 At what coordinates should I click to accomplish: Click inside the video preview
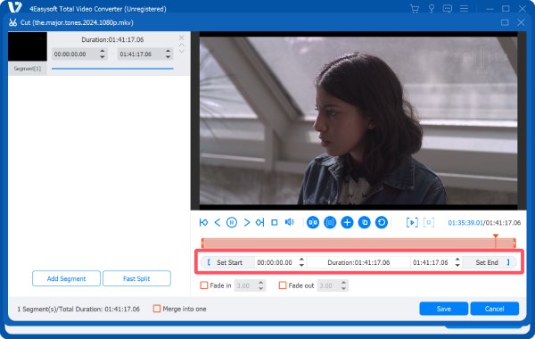(358, 120)
